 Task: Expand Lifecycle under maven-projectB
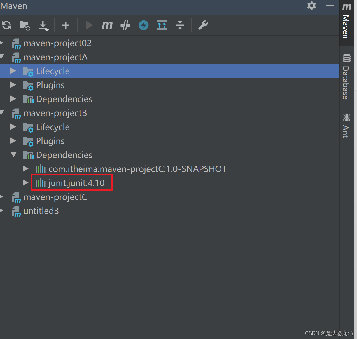click(x=13, y=127)
